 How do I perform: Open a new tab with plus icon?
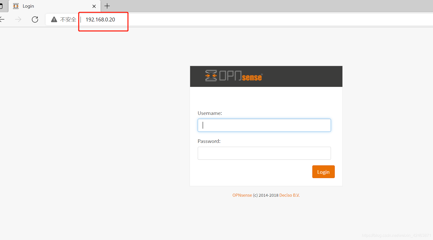(107, 6)
